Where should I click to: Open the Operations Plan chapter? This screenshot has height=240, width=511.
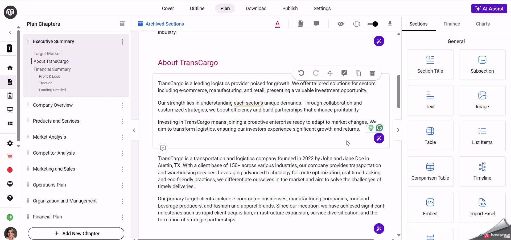point(49,185)
